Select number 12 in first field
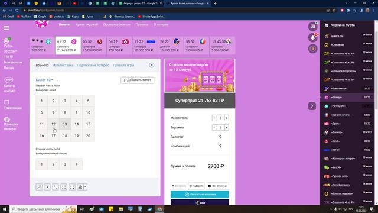This screenshot has height=213, width=378. 53,124
